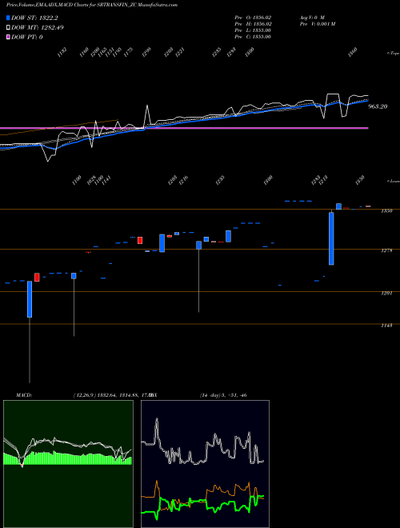Viewport: 400px width, 528px height.
Task: Open the ADX indicator panel
Action: [x=205, y=464]
